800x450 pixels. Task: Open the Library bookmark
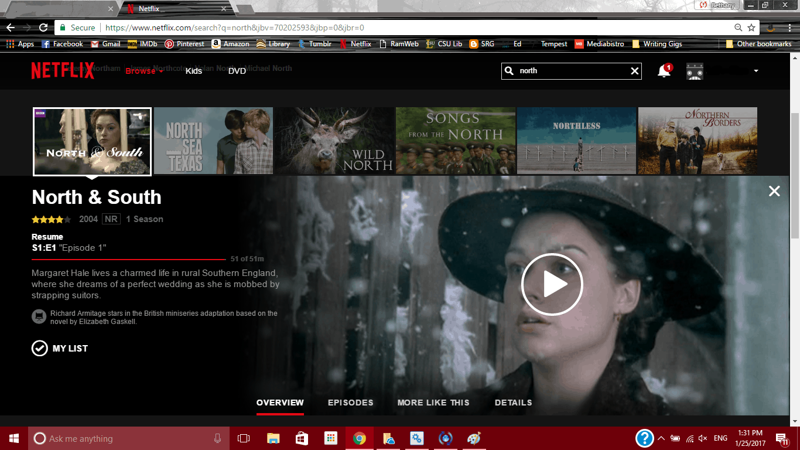point(273,44)
